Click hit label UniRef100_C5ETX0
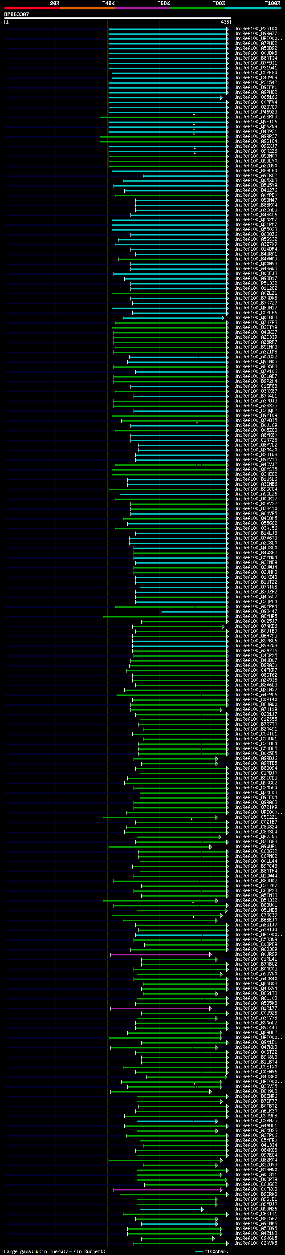 coord(256,1067)
